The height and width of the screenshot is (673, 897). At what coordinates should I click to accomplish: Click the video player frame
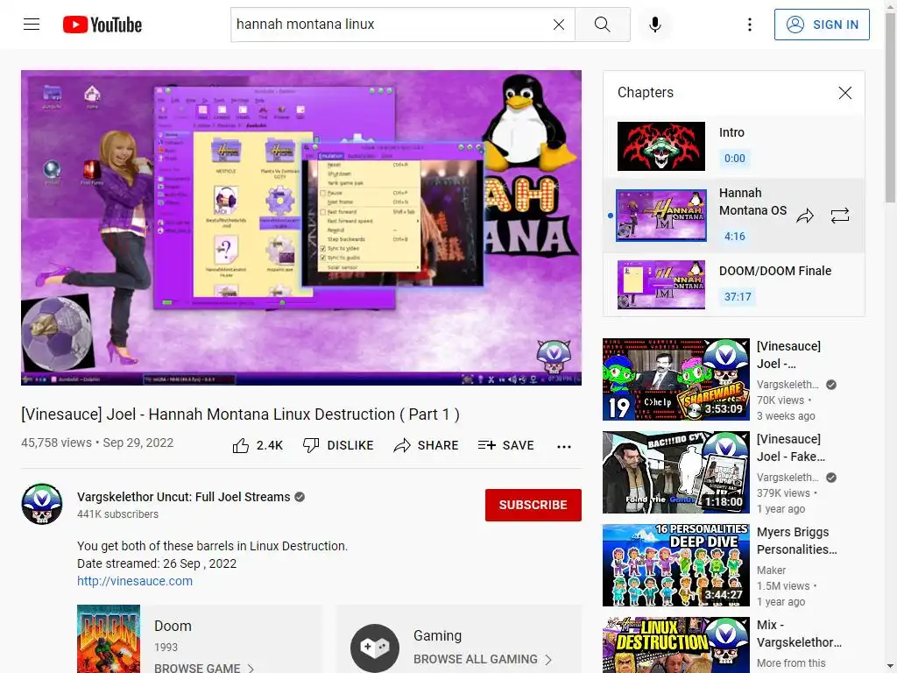pyautogui.click(x=301, y=228)
